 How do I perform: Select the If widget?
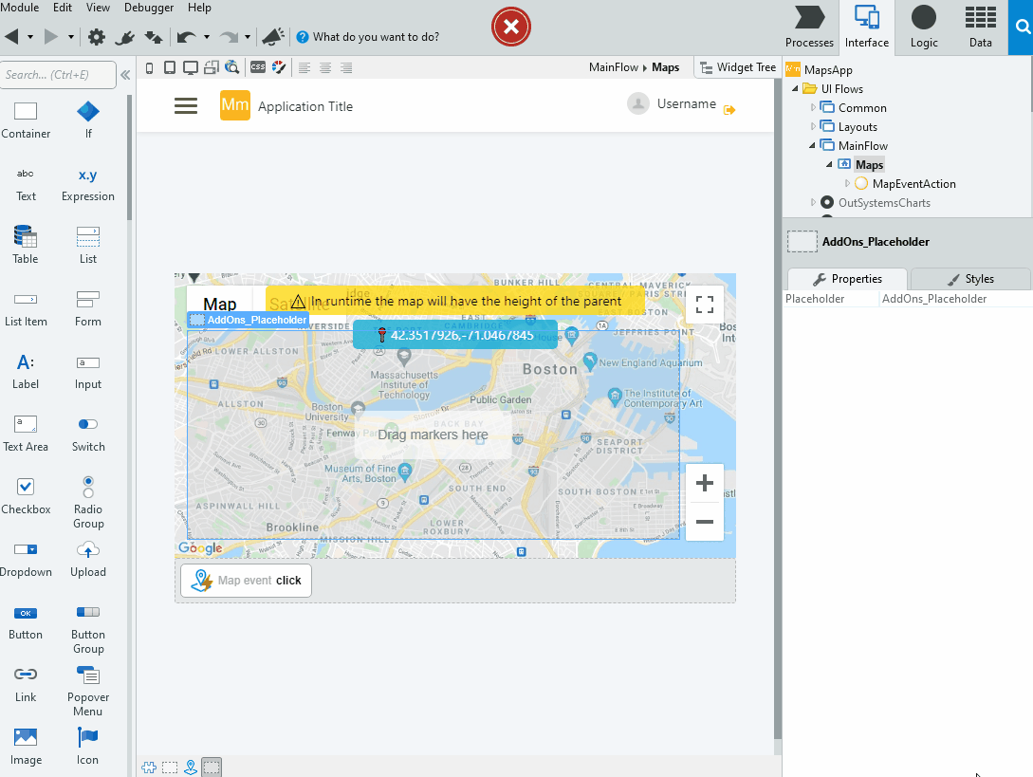[x=88, y=120]
